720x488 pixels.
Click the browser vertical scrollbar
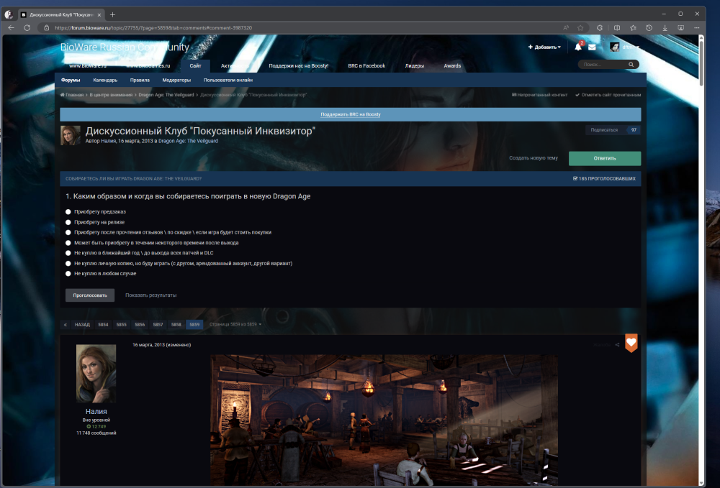pos(702,216)
